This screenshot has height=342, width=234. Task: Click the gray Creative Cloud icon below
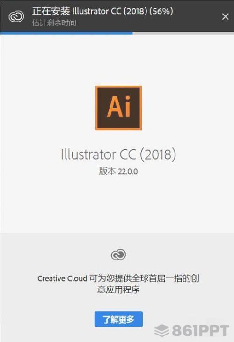118,255
